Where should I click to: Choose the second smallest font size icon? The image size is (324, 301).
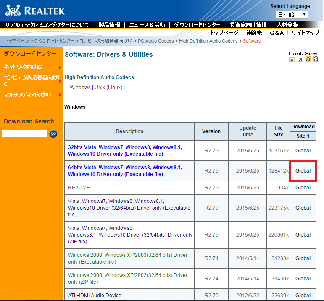[x=300, y=60]
